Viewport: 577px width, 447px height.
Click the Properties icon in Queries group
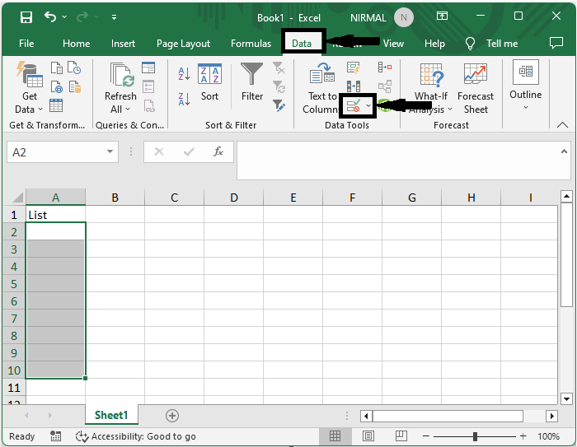(148, 86)
